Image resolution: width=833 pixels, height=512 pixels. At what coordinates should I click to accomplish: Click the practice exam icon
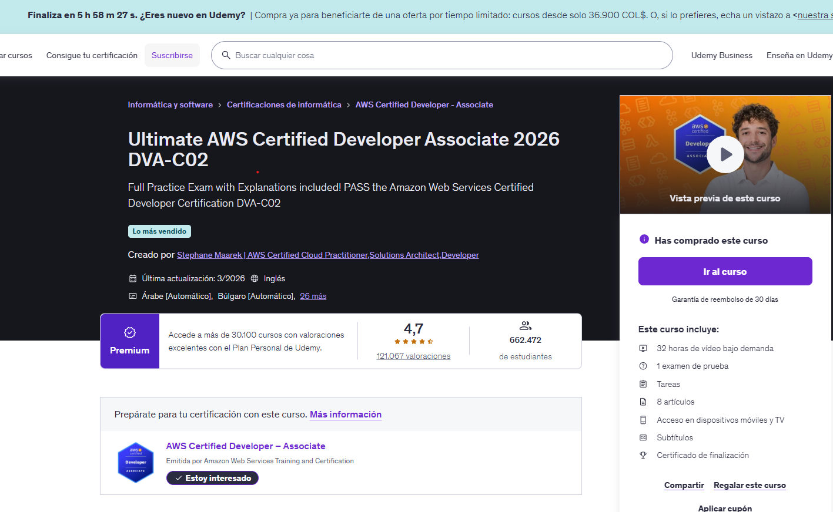643,366
